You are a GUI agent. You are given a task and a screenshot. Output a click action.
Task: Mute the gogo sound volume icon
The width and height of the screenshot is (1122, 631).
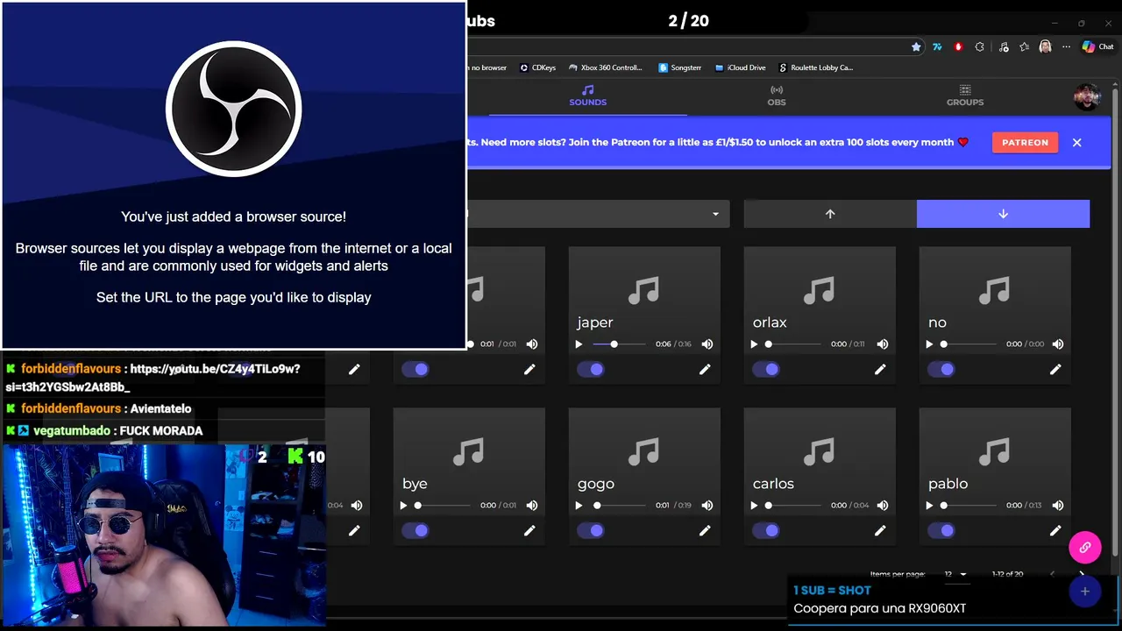pyautogui.click(x=707, y=506)
